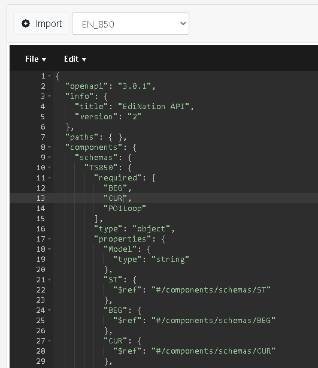
Task: Collapse the "BEG" block on line 24
Action: pos(50,310)
